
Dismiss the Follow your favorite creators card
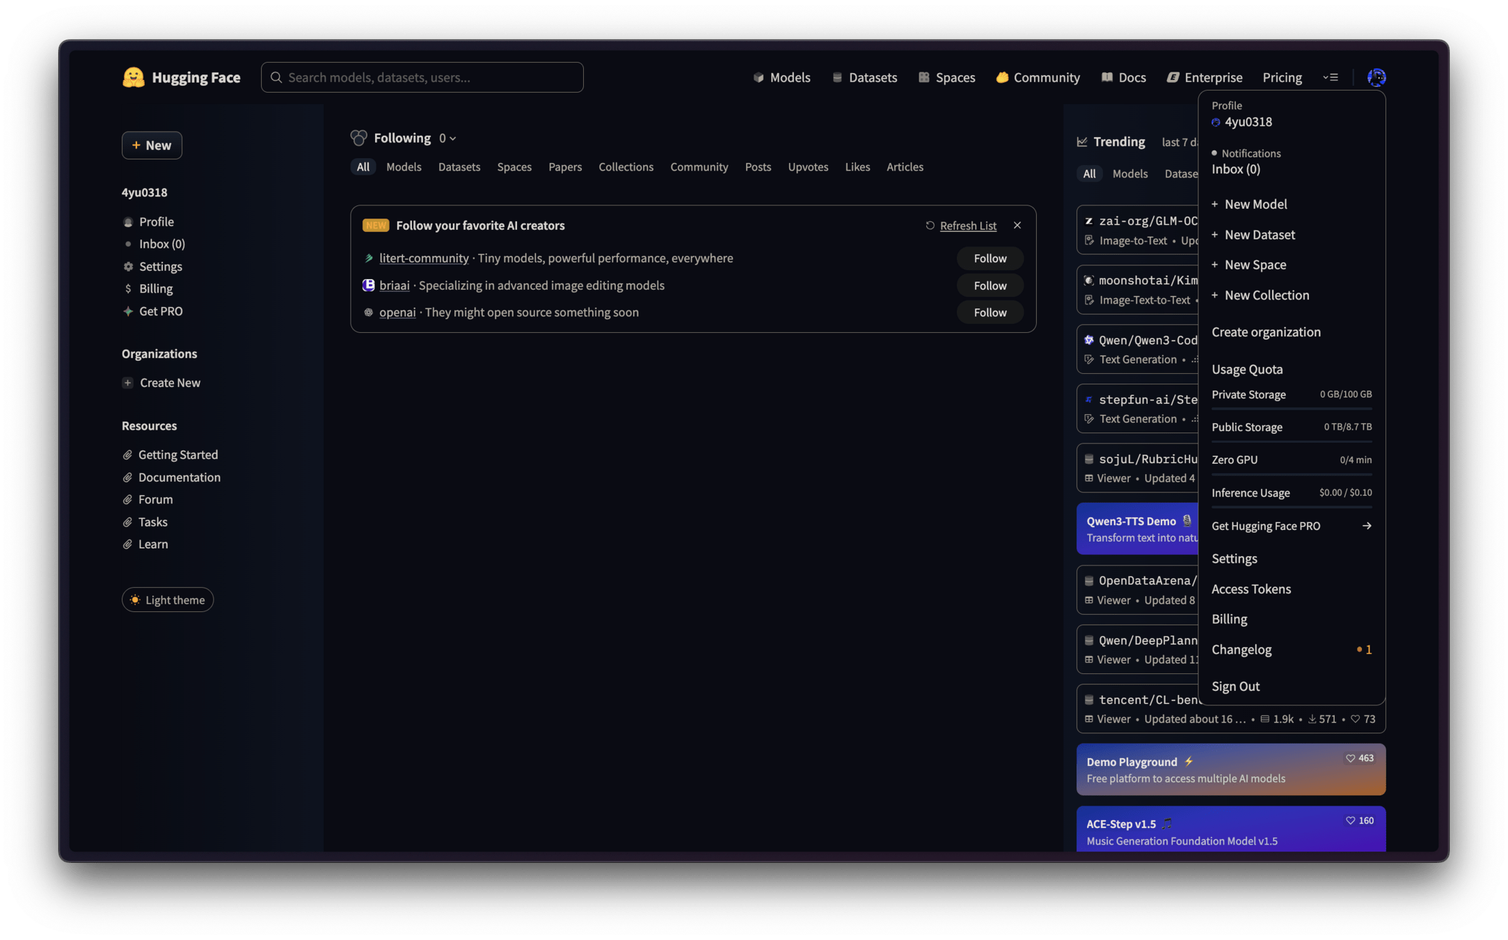point(1017,226)
